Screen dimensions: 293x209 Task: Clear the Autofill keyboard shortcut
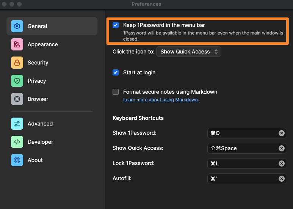[x=281, y=179]
